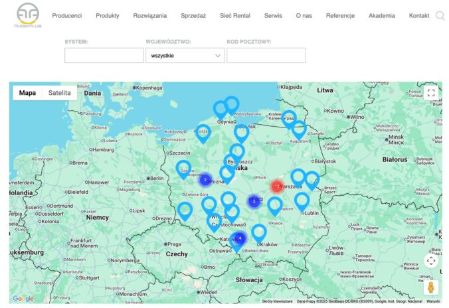The image size is (449, 308).
Task: Select the pin near Augustów
Action: click(299, 128)
